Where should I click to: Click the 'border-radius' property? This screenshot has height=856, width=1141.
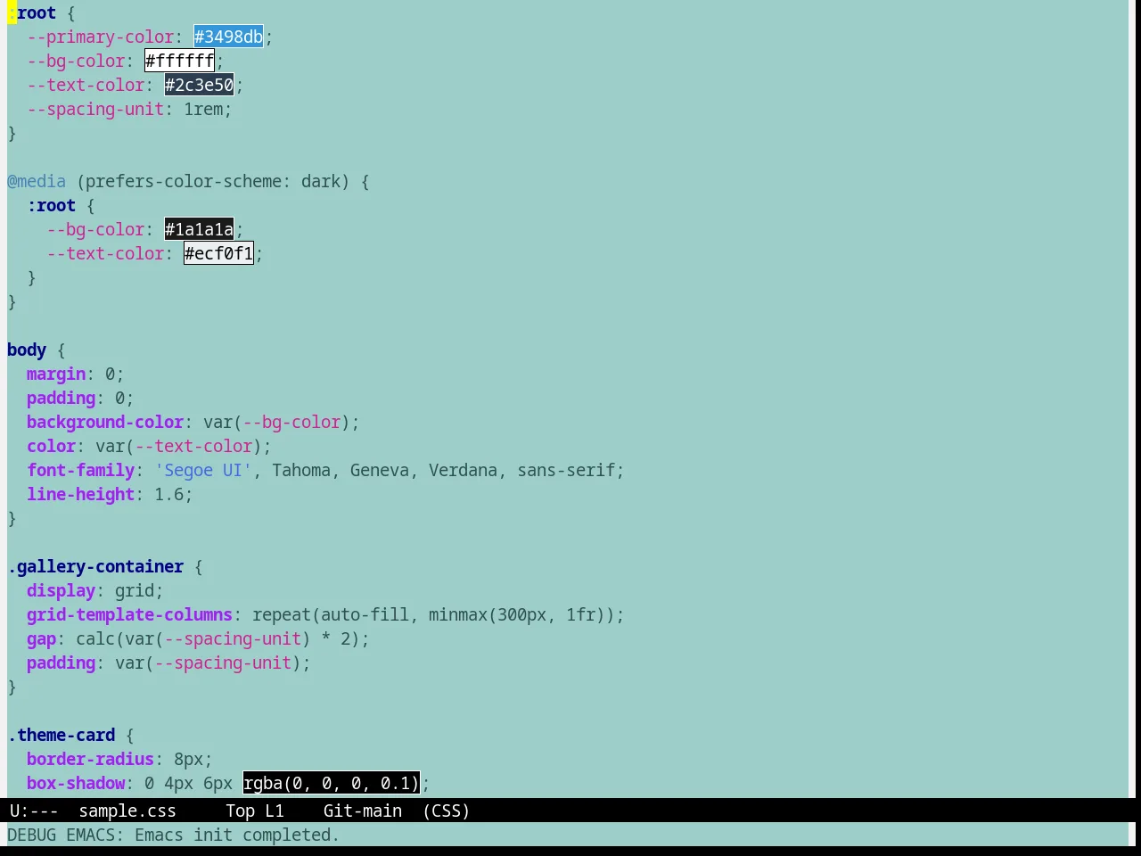91,759
